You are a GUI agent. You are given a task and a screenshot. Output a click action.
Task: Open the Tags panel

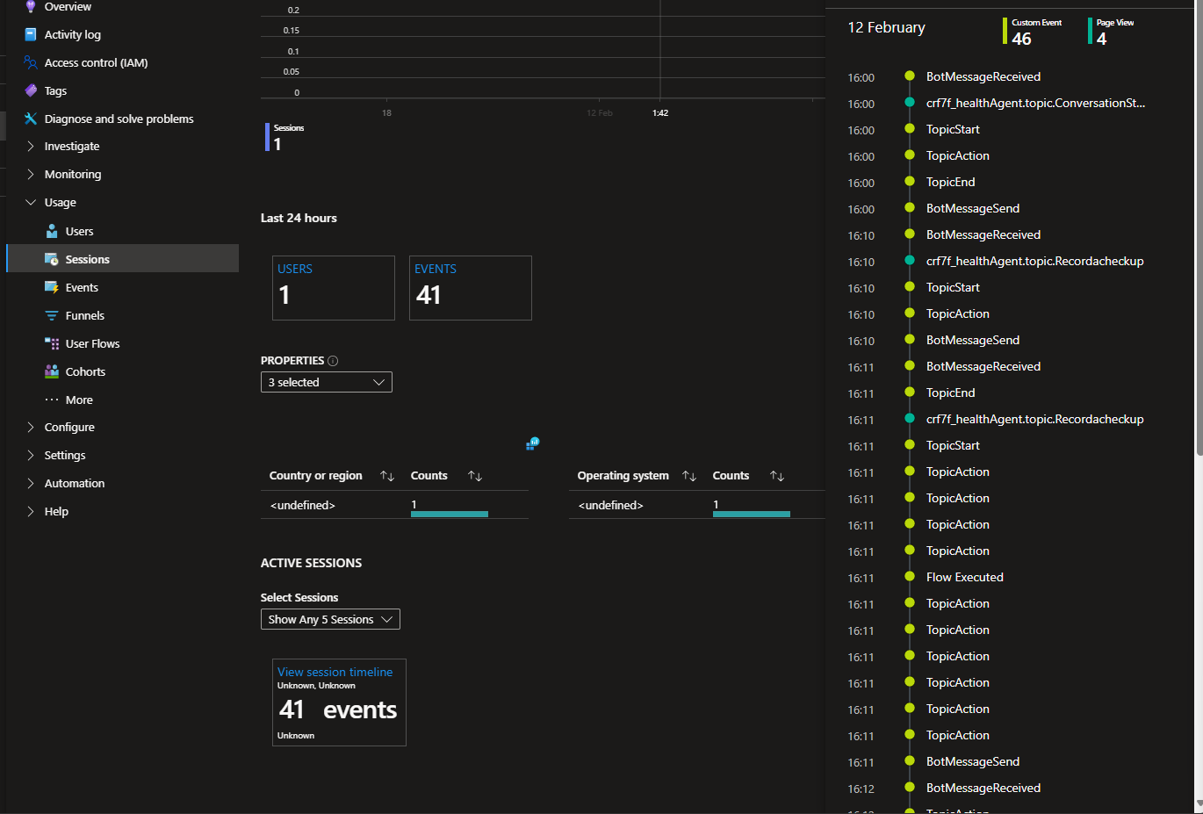56,90
